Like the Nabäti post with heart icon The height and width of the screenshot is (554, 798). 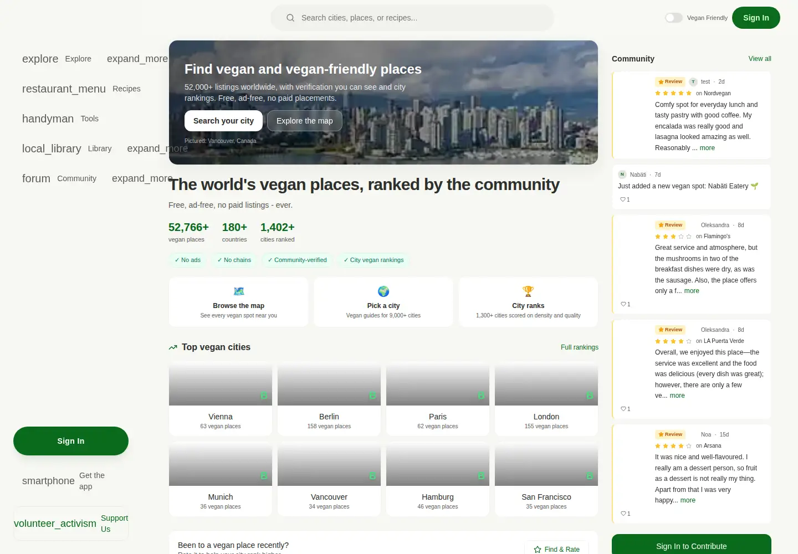click(623, 199)
